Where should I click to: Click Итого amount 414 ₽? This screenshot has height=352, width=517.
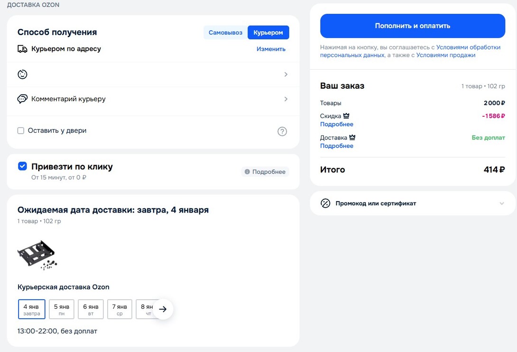[x=494, y=169]
